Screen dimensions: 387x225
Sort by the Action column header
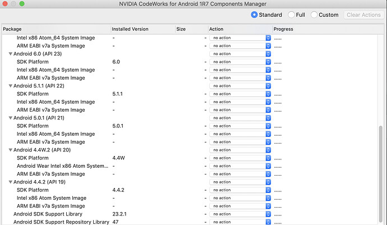coord(240,29)
